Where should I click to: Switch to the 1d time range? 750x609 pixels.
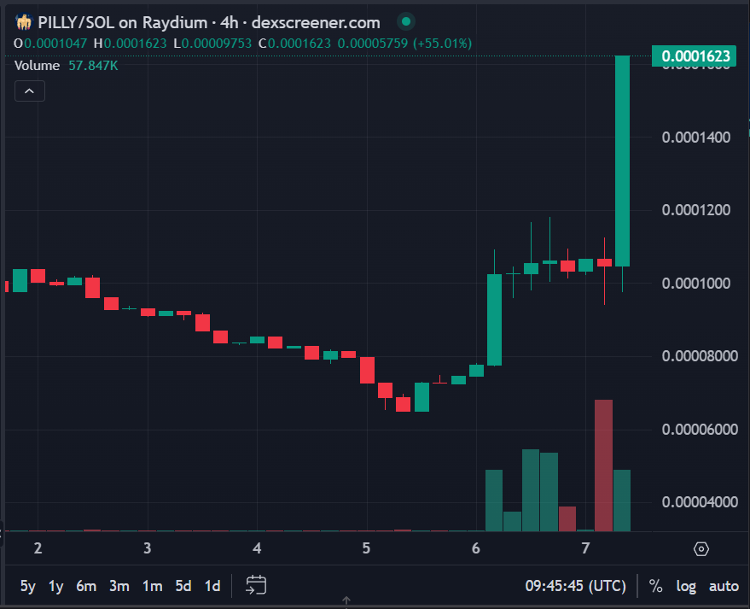point(212,586)
